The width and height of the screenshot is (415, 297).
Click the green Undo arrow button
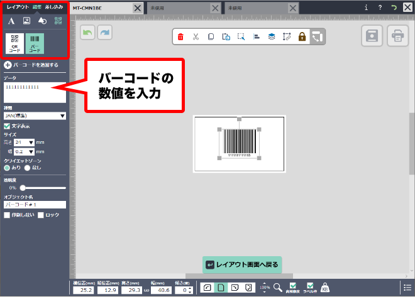point(87,33)
